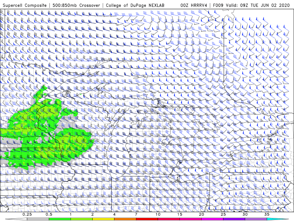Viewport: 294px width, 221px height.
Task: Pick the bright green color bar swatch
Action: tap(60, 219)
